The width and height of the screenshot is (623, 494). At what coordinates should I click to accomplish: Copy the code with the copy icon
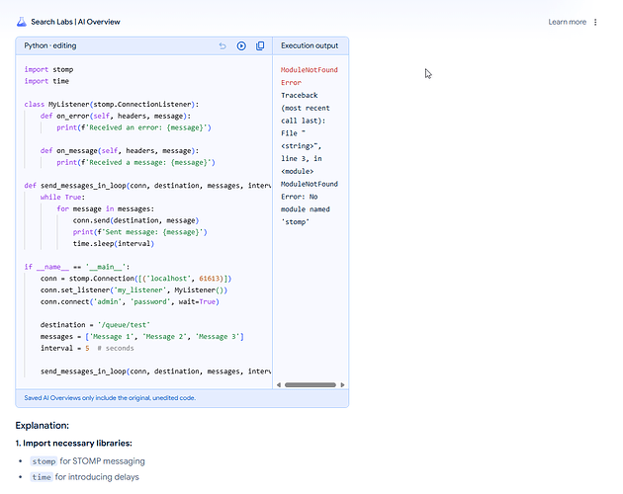tap(260, 46)
